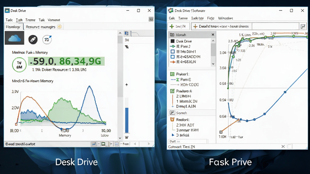Viewport: 310px width, 174px height.
Task: Click the green marker icon of Pann 2
Action: [173, 46]
